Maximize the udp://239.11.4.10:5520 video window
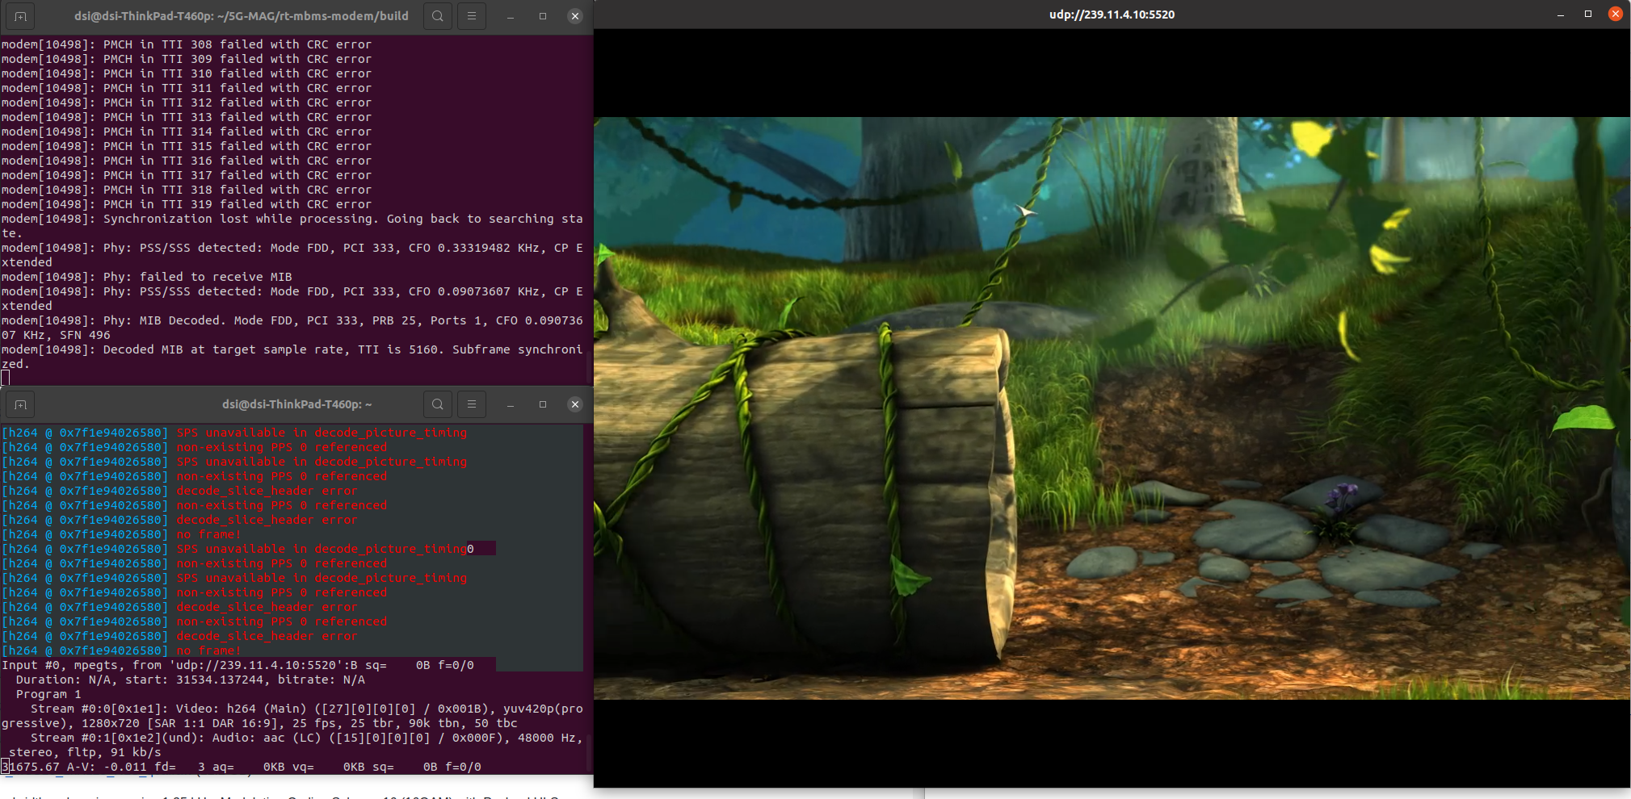This screenshot has height=799, width=1631. click(1588, 15)
